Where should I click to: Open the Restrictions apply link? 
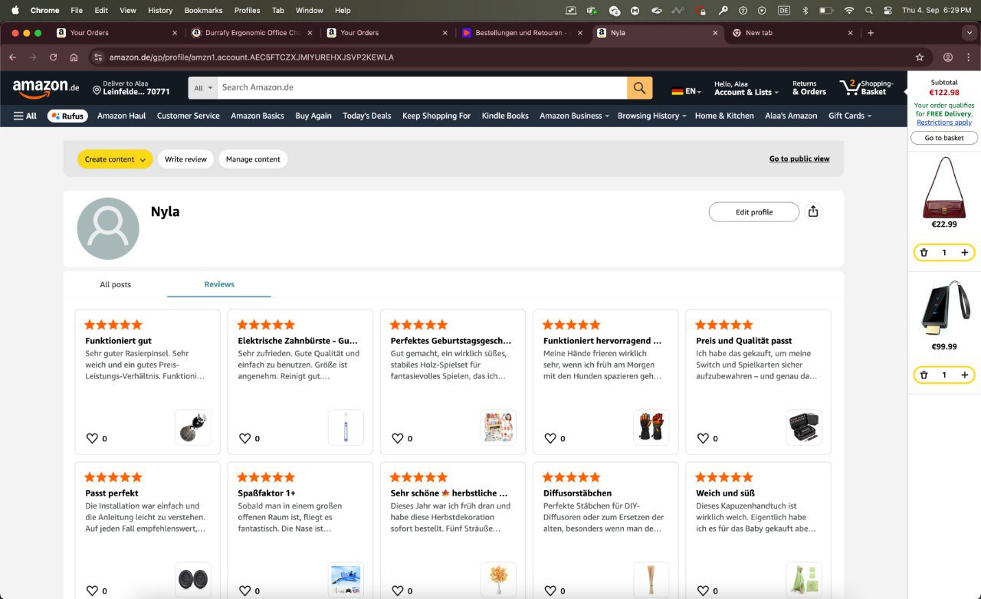click(x=944, y=123)
